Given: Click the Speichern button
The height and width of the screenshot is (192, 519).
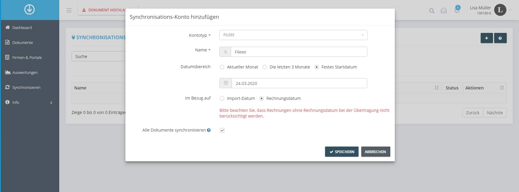Looking at the screenshot, I should pos(342,152).
